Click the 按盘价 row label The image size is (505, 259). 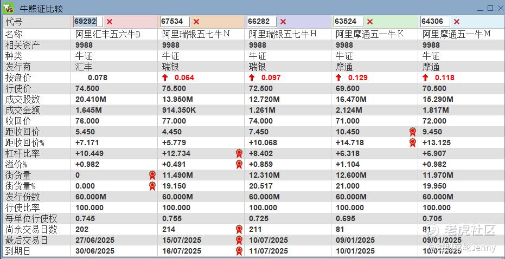pyautogui.click(x=18, y=77)
